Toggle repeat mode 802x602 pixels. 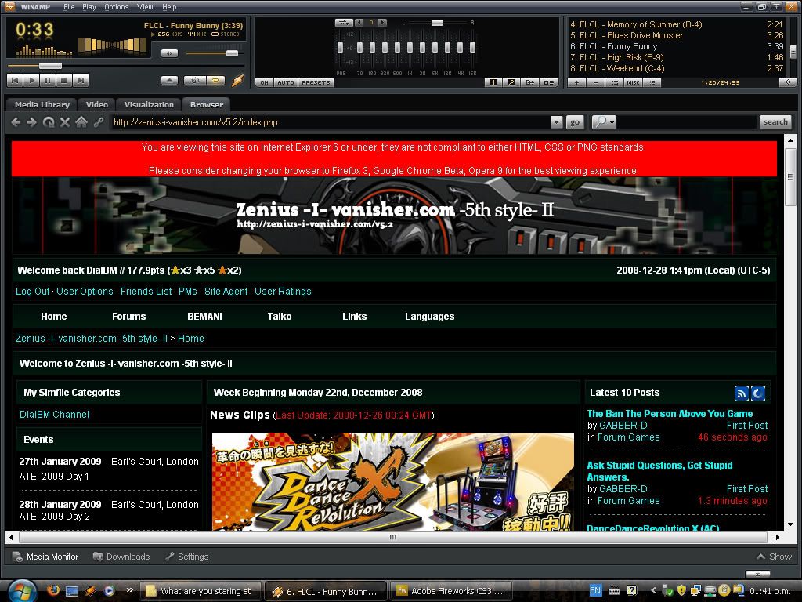[216, 81]
